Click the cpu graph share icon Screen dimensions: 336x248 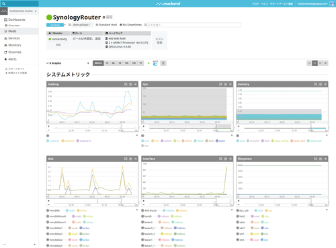click(230, 84)
